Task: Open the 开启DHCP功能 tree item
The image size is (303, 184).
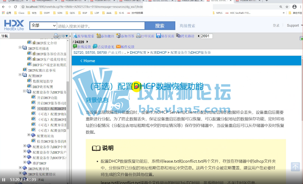Action: (x=47, y=98)
